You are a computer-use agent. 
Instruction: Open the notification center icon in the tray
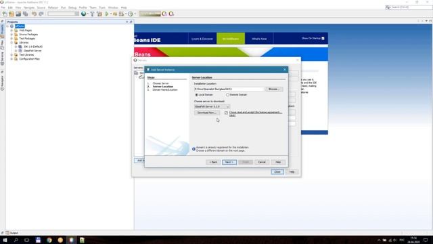click(426, 240)
